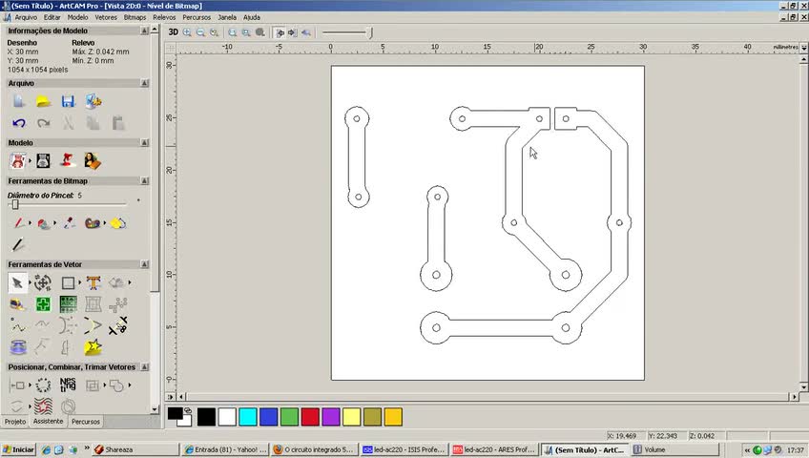Click the Diâmetro do Pincel slider handle
The width and height of the screenshot is (809, 458).
click(x=15, y=205)
